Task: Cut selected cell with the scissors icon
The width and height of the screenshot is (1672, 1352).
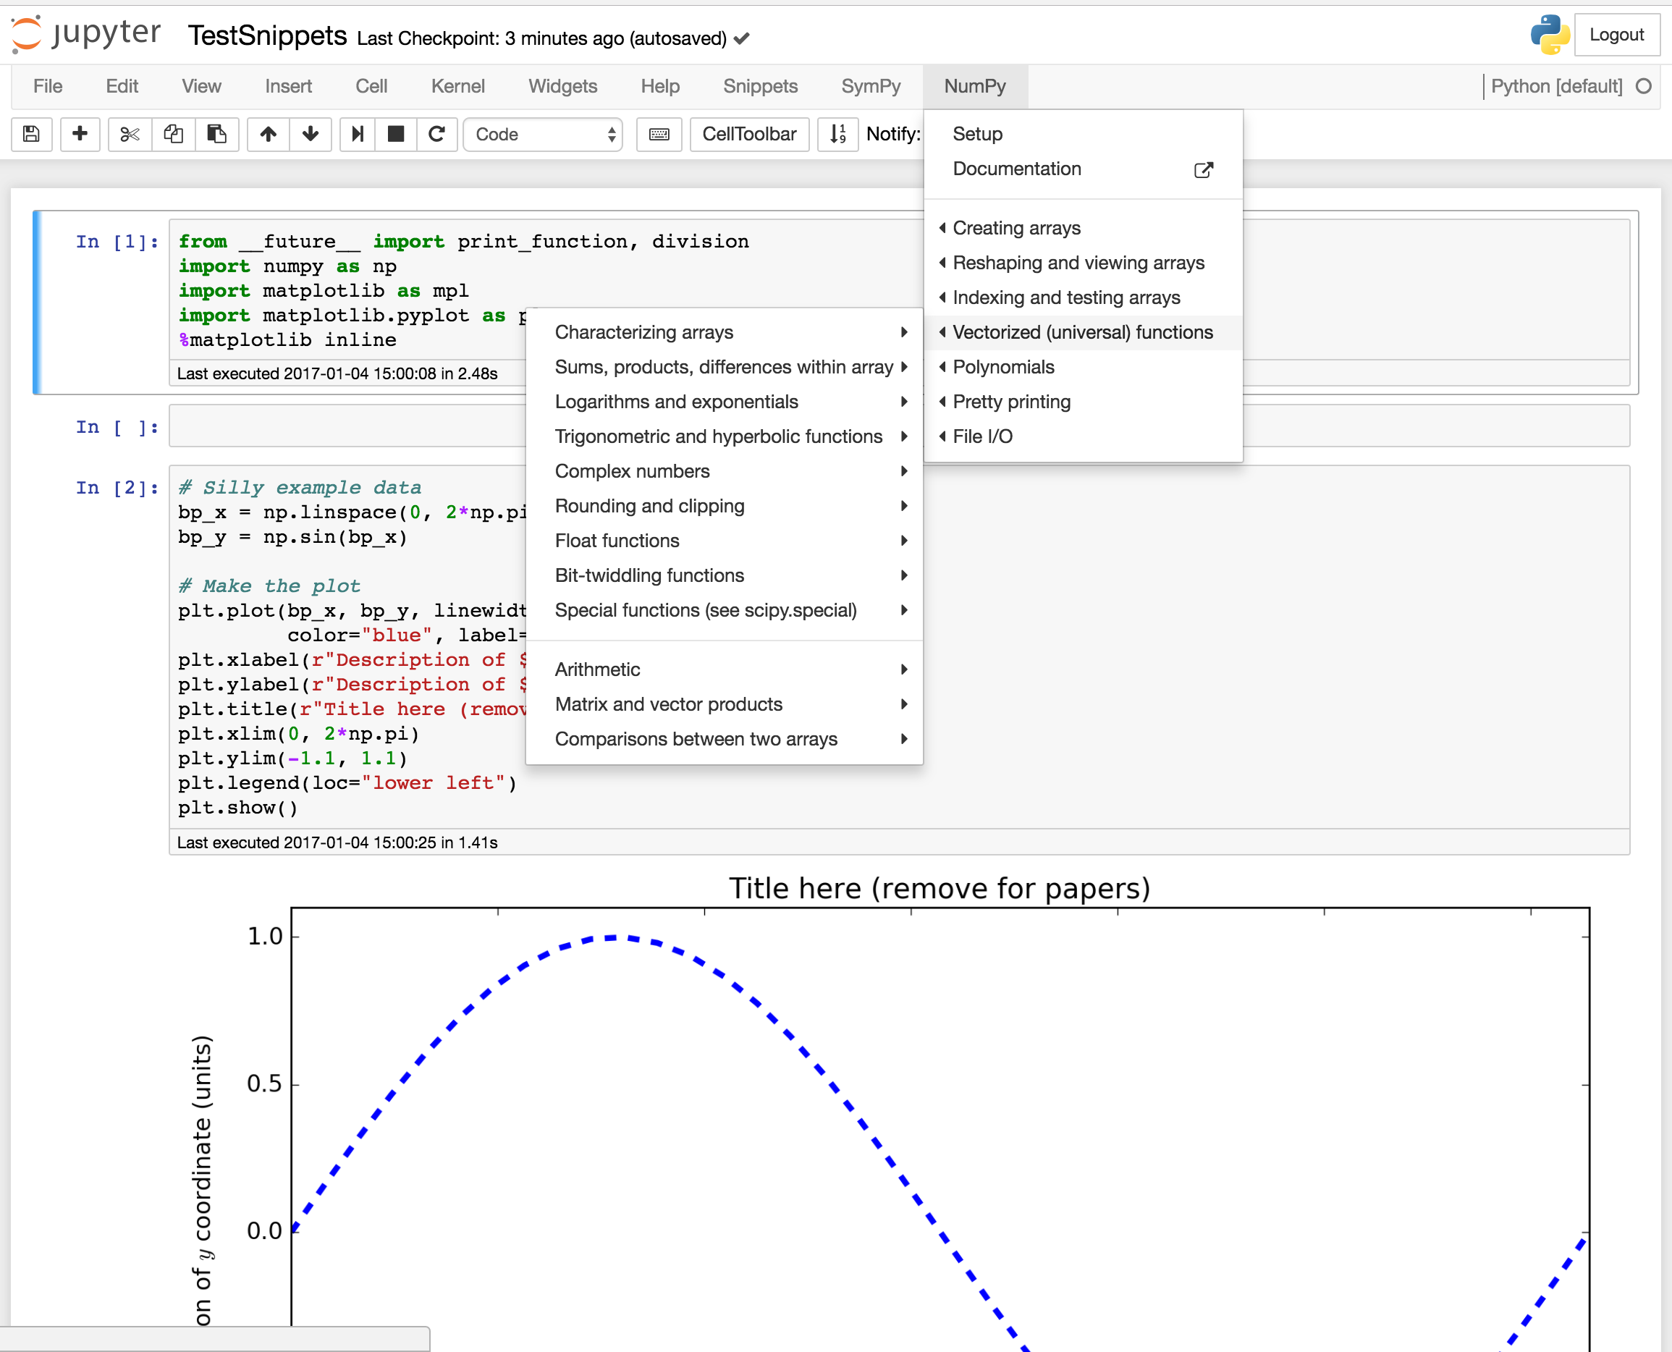Action: tap(130, 134)
